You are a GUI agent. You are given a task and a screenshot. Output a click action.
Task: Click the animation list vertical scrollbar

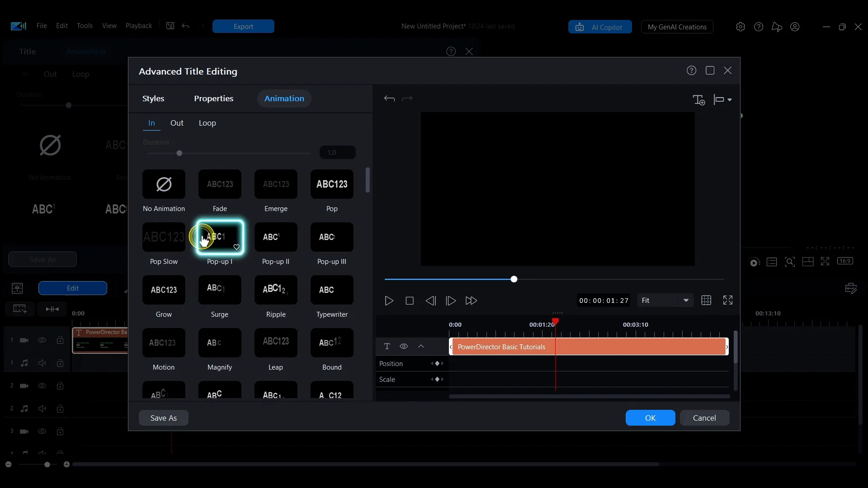[368, 180]
